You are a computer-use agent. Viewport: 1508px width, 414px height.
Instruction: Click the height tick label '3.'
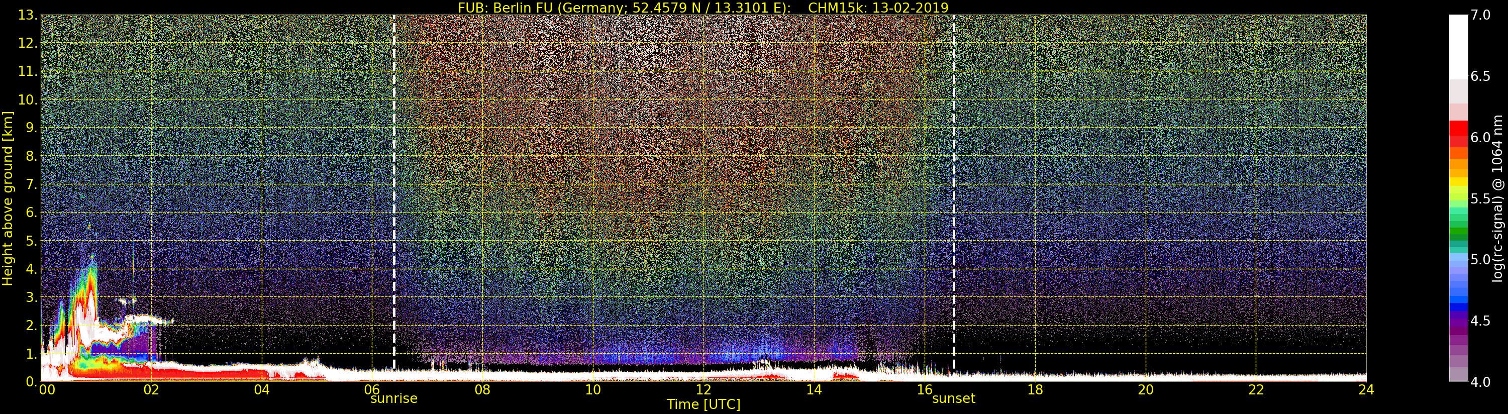(31, 297)
